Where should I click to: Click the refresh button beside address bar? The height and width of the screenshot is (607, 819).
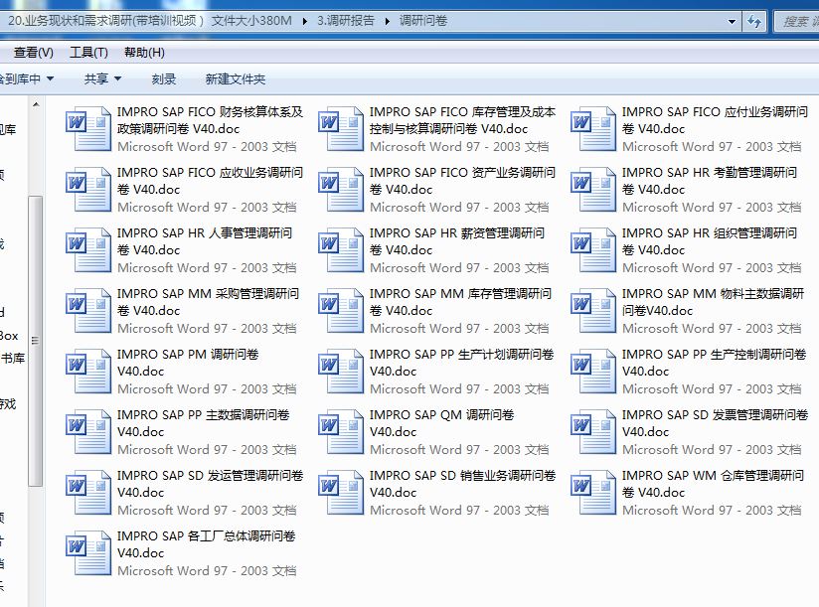coord(753,22)
